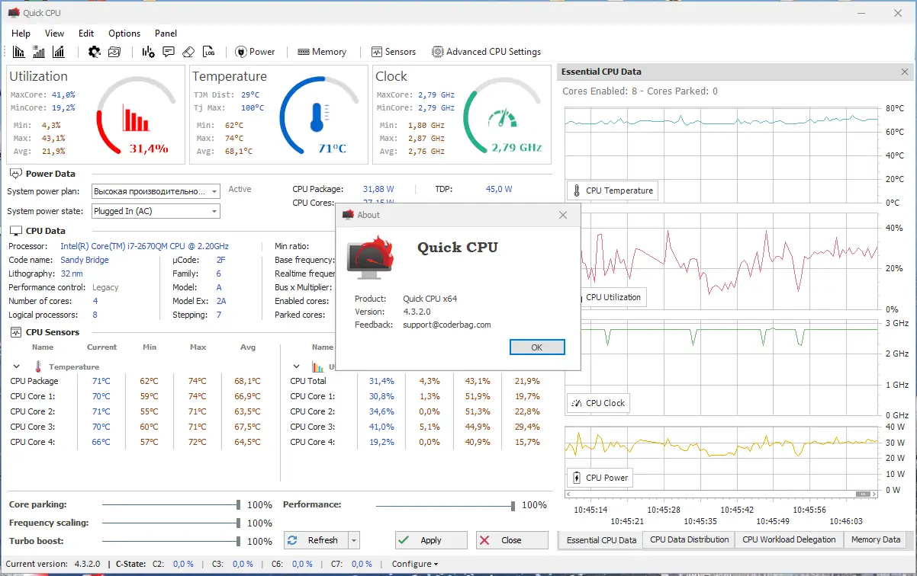Click the eraser toolbar icon
This screenshot has height=576, width=917.
tap(188, 52)
